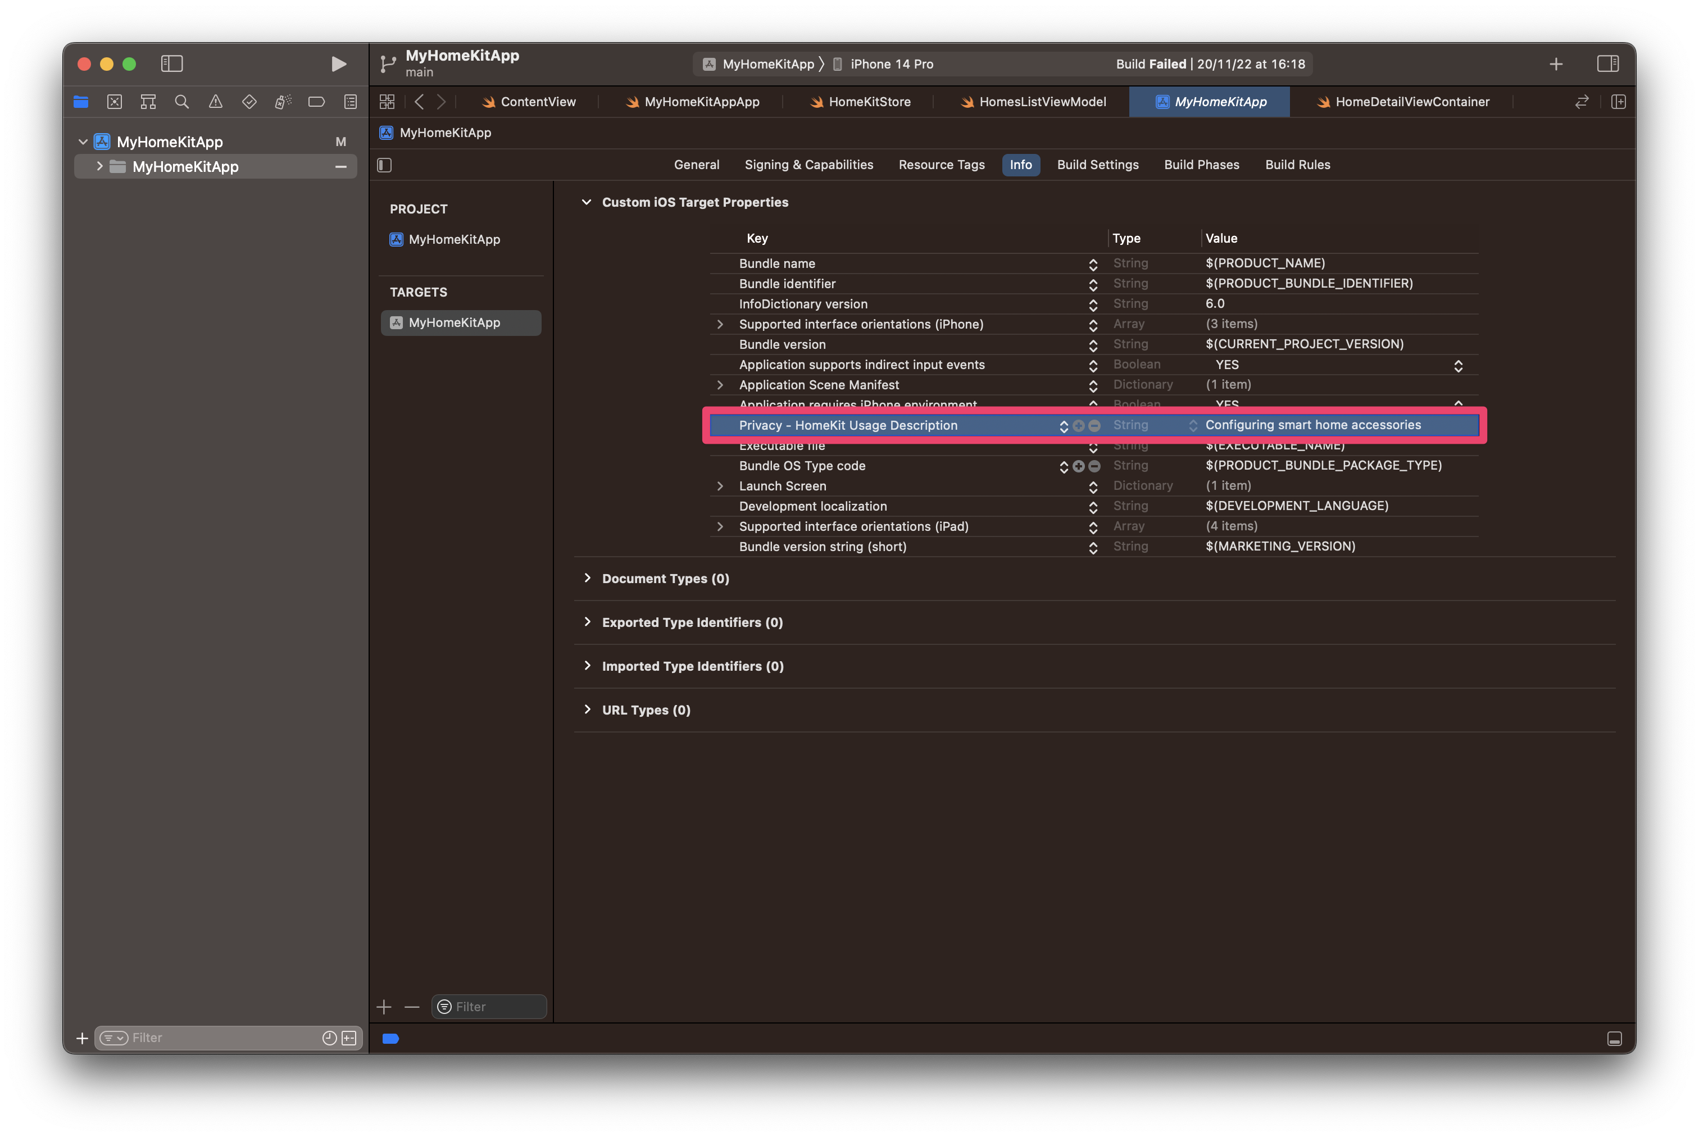
Task: Open the Breakpoint navigator tag icon
Action: 316,102
